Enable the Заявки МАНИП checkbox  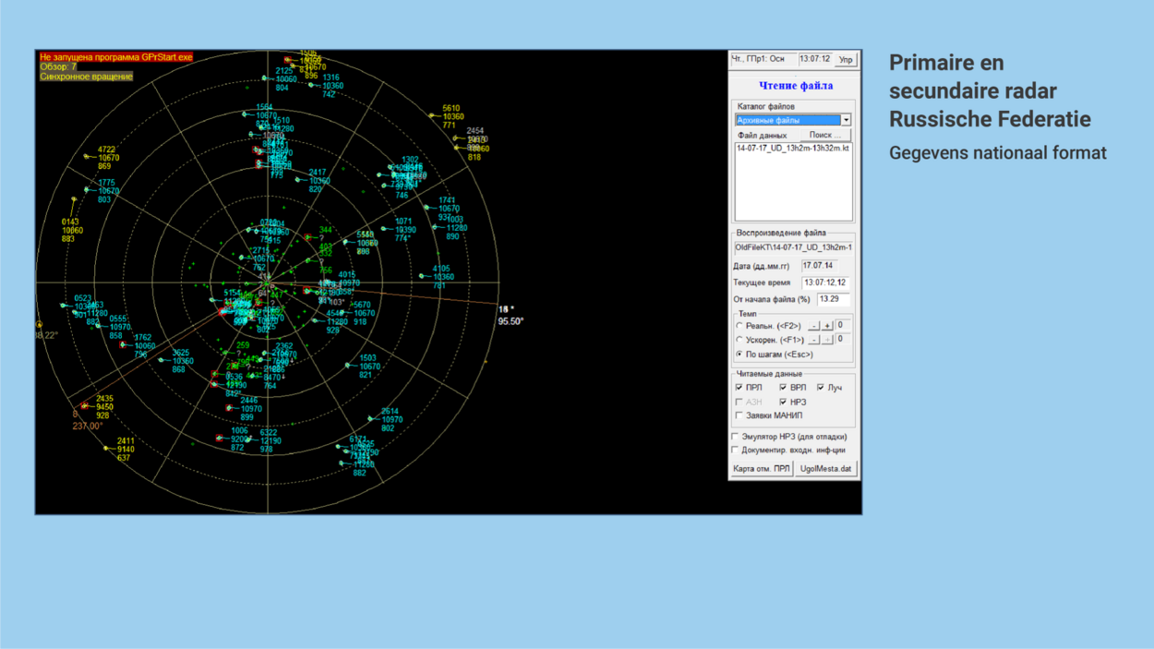(739, 416)
